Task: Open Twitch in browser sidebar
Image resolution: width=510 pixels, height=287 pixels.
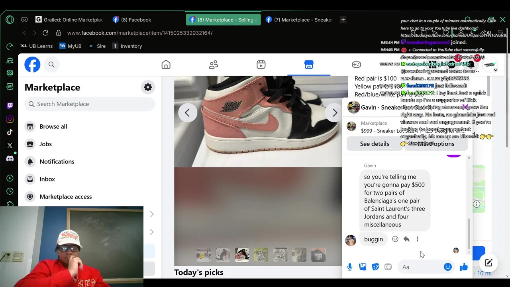Action: pyautogui.click(x=10, y=106)
